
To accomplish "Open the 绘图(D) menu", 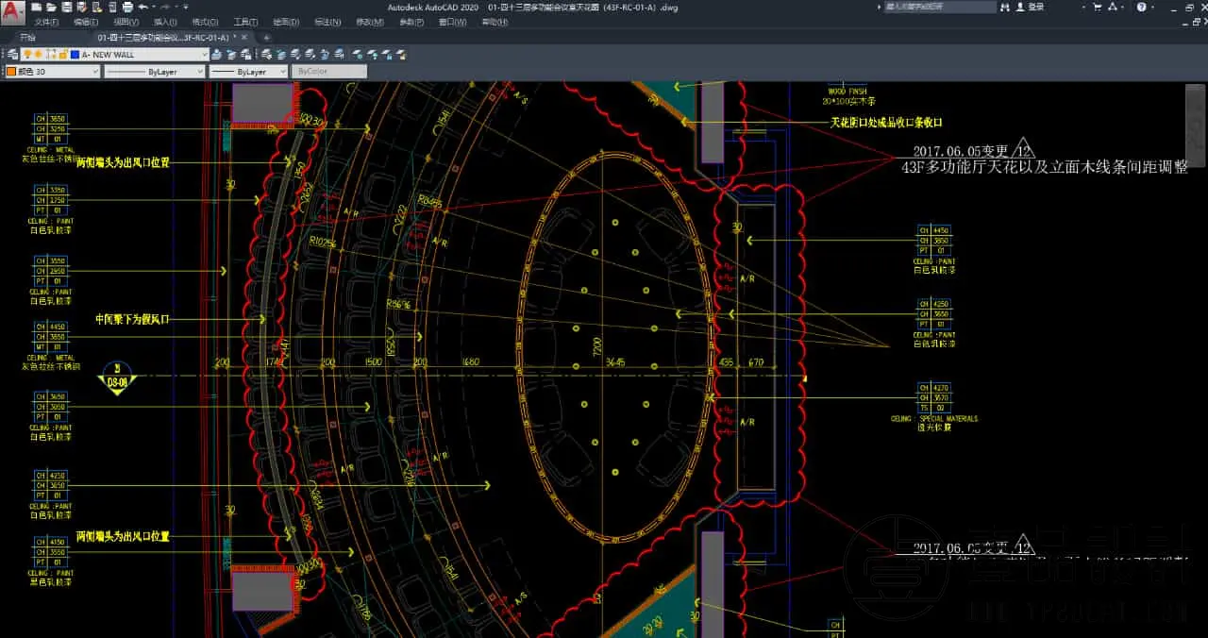I will (286, 22).
